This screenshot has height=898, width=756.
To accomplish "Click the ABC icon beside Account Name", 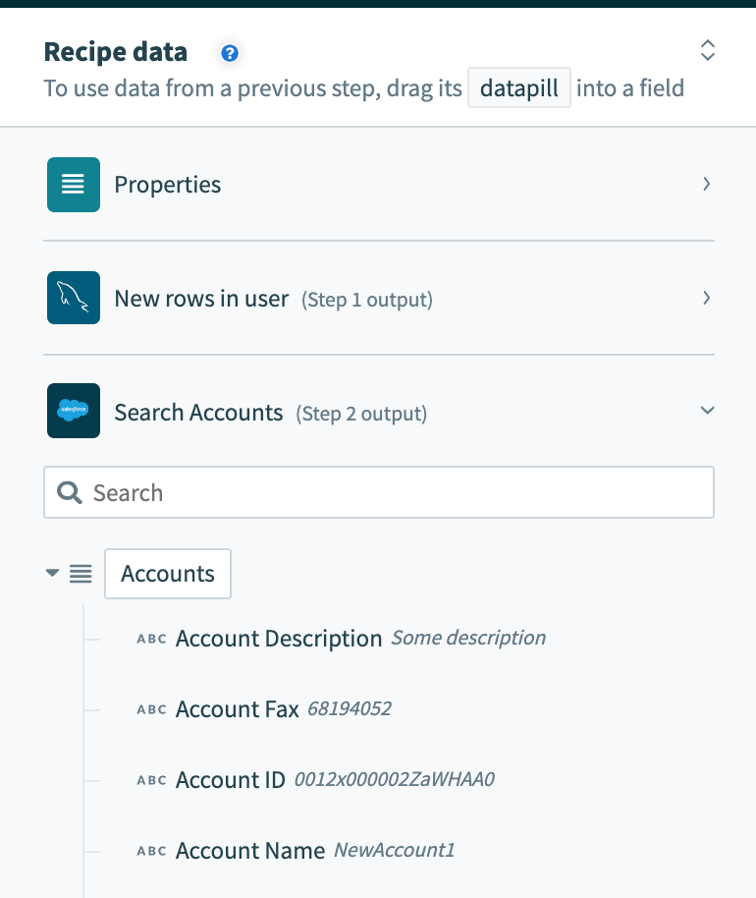I will pyautogui.click(x=151, y=850).
